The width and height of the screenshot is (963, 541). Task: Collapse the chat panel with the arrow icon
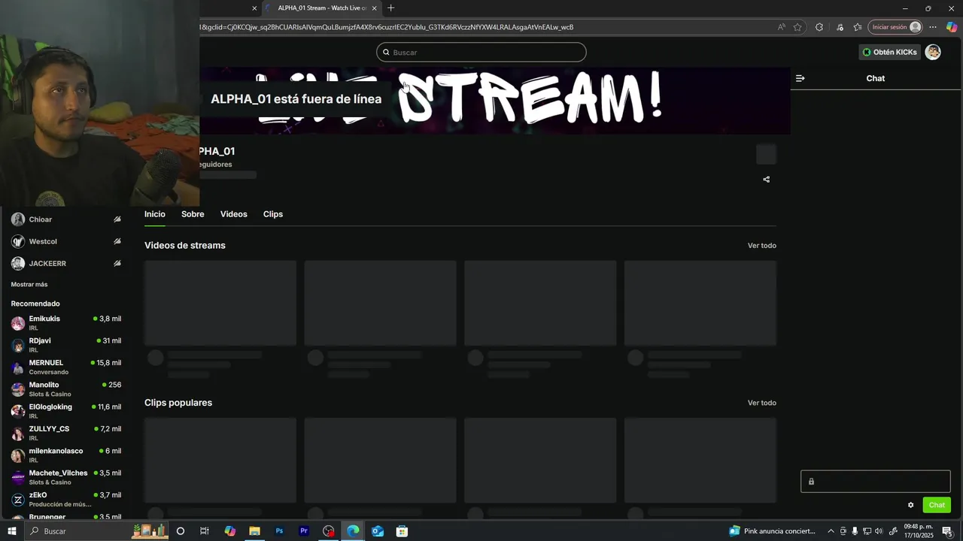click(800, 78)
